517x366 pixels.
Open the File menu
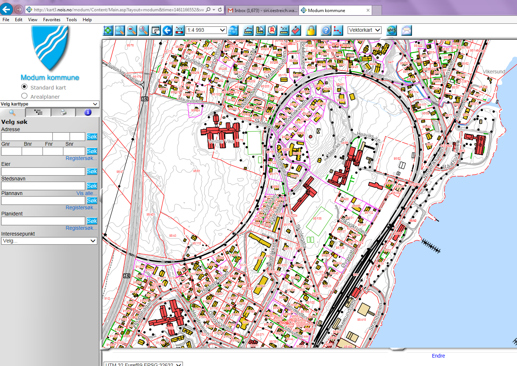(6, 20)
